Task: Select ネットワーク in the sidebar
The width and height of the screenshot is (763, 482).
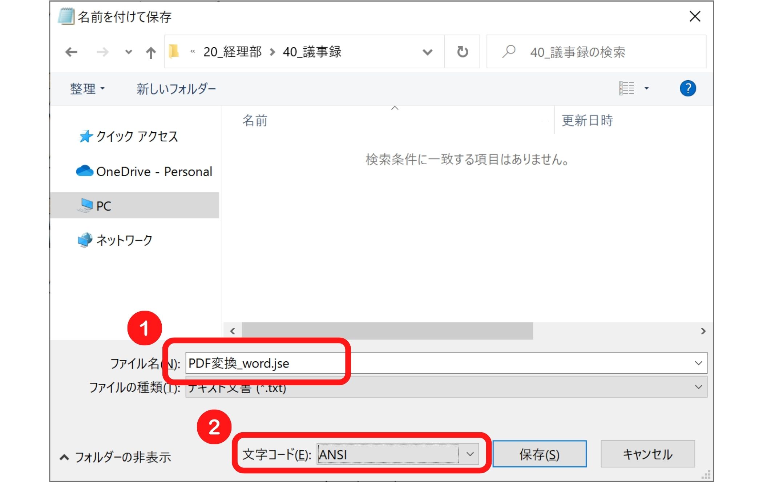Action: click(115, 240)
